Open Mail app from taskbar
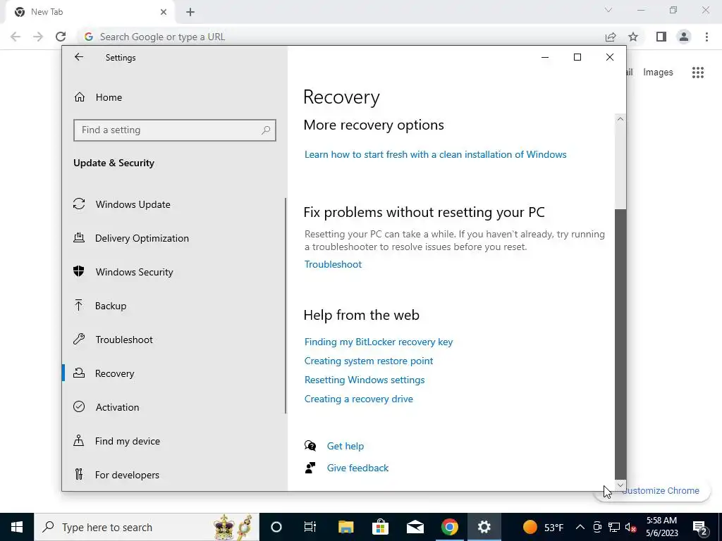The width and height of the screenshot is (722, 541). coord(415,527)
